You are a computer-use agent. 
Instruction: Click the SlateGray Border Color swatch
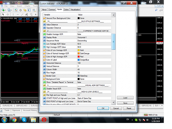[x=79, y=76]
